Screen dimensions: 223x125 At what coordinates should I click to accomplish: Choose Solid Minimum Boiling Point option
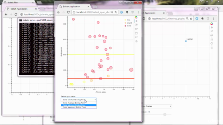[x=79, y=105]
